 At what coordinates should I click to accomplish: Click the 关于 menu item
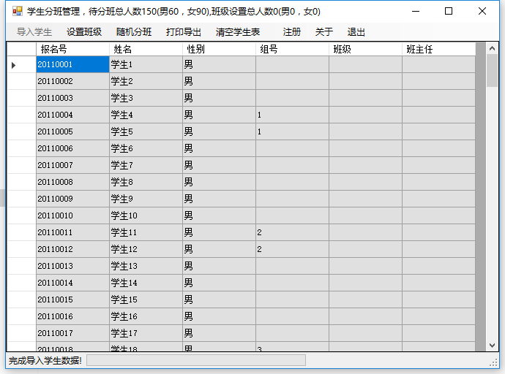(324, 32)
